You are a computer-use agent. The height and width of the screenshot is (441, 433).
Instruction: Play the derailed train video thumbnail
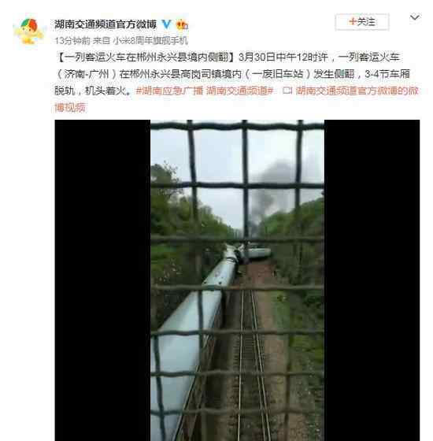click(x=237, y=280)
